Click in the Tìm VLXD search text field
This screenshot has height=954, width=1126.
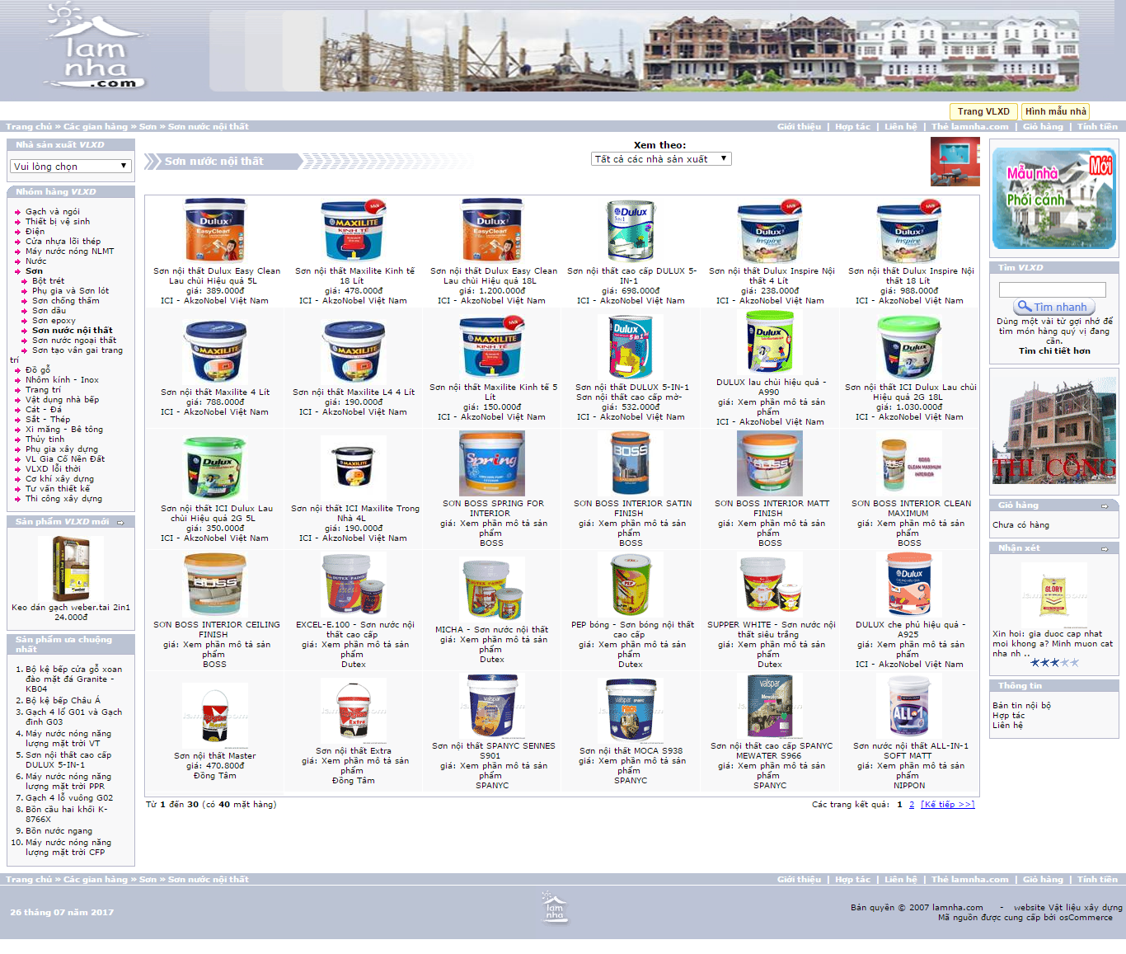point(1052,289)
